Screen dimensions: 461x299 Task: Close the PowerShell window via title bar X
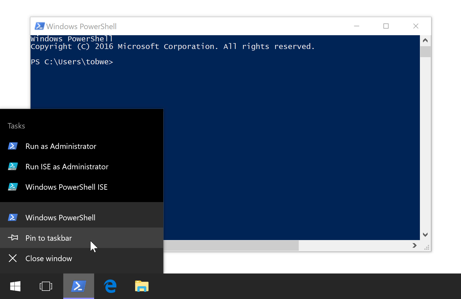coord(416,26)
